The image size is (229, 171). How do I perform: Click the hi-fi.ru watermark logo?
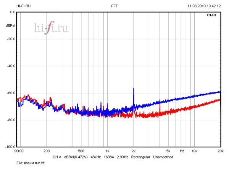pos(51,28)
